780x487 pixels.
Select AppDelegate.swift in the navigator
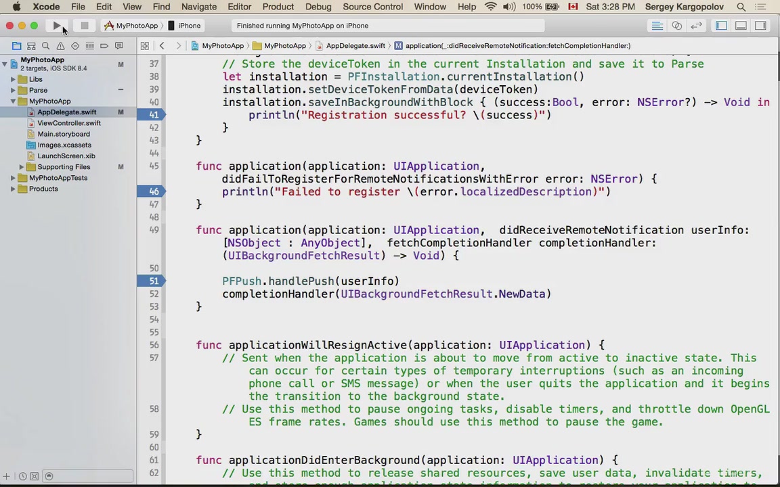coord(68,112)
